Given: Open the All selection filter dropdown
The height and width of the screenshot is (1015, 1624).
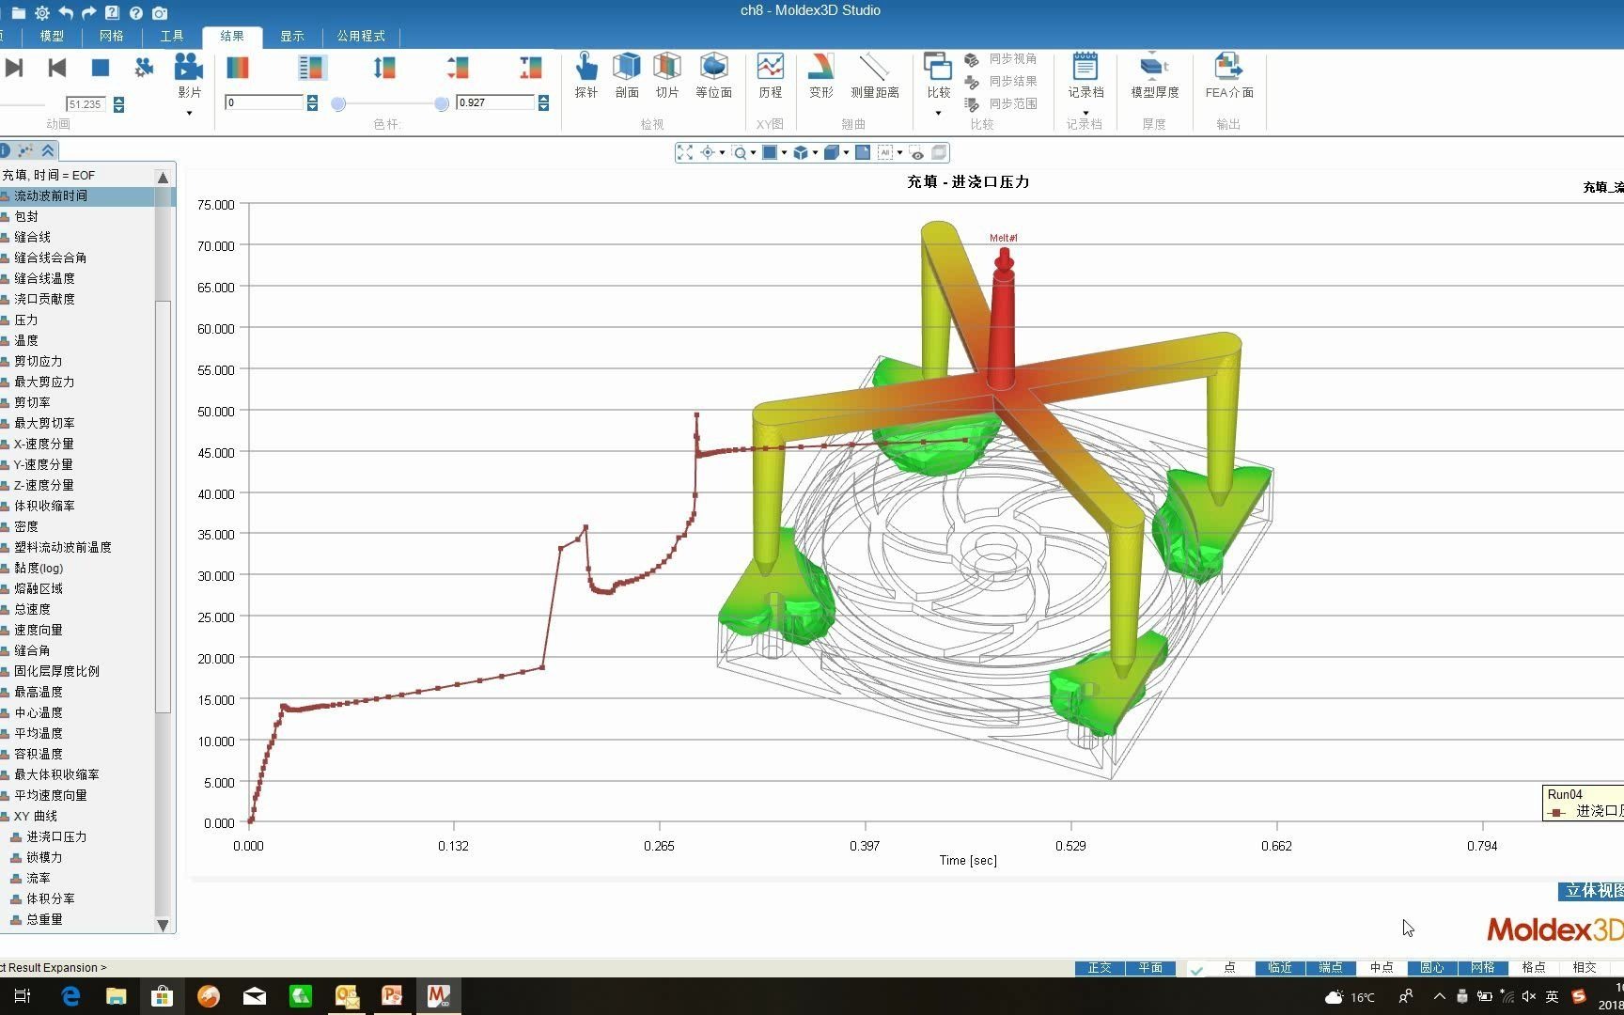Looking at the screenshot, I should 899,152.
